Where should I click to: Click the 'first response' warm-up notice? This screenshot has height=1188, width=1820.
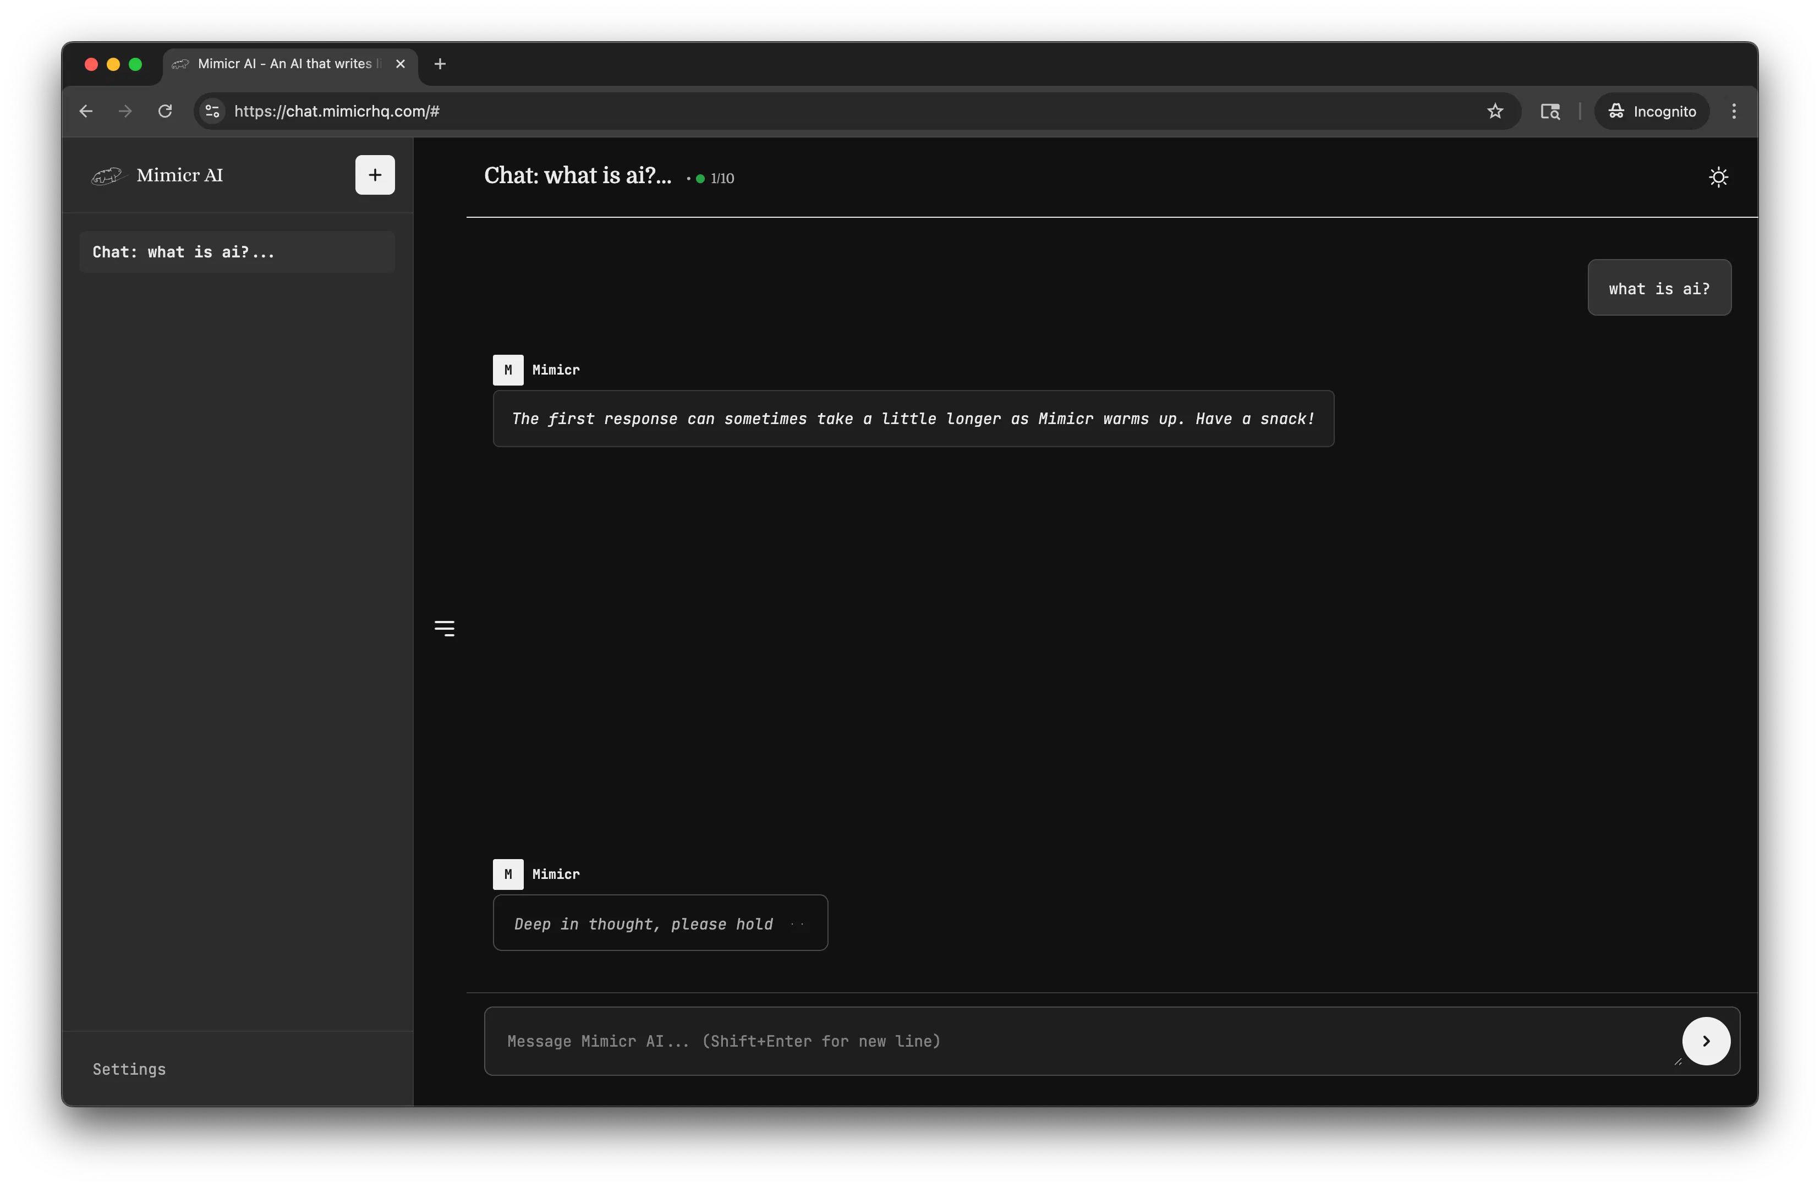point(913,419)
